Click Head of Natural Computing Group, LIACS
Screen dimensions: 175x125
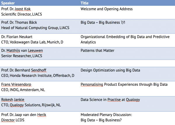[35, 28]
